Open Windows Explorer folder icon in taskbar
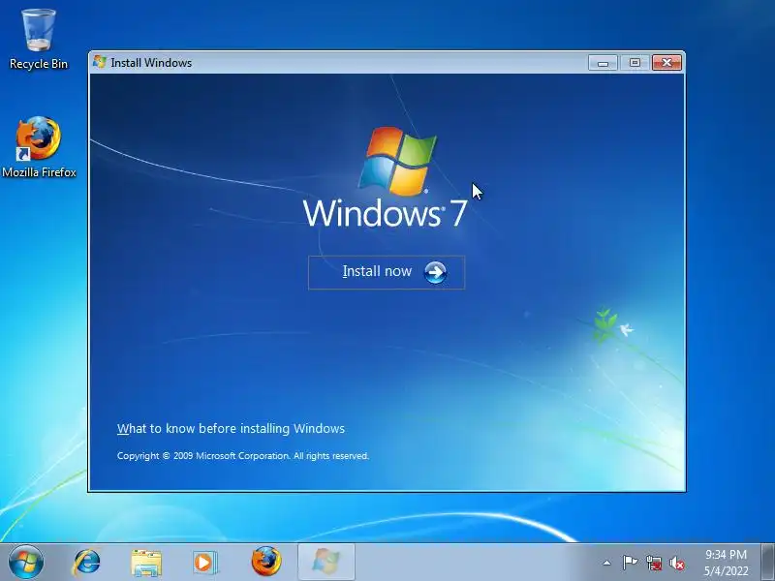Screen dimensions: 775x581 pos(146,563)
